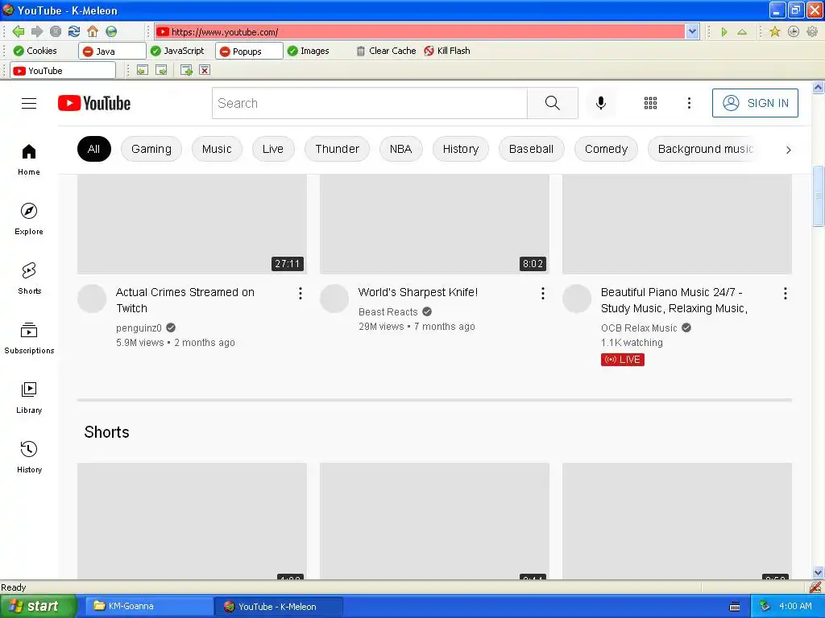
Task: Toggle Cookies permission
Action: point(35,51)
